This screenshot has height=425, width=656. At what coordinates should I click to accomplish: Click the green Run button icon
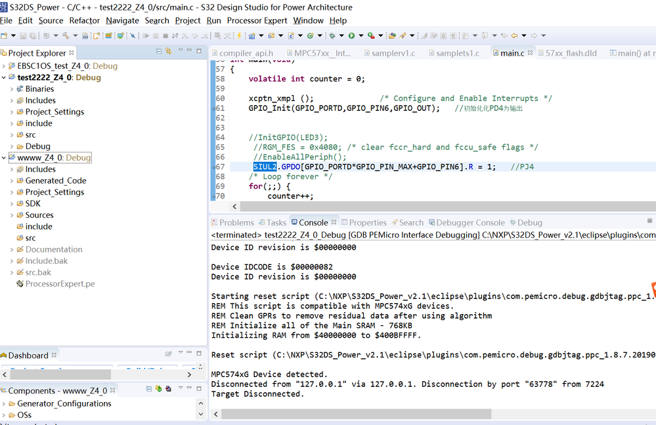tap(351, 36)
